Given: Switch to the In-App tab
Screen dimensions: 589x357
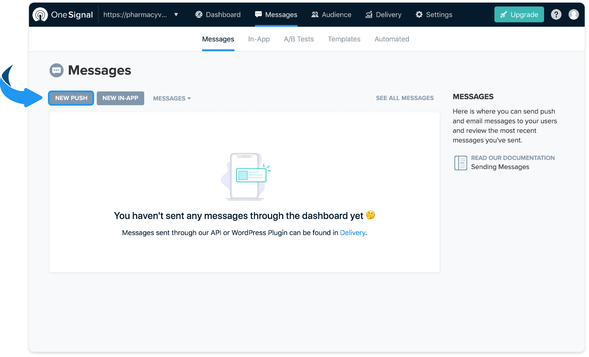Looking at the screenshot, I should coord(259,39).
